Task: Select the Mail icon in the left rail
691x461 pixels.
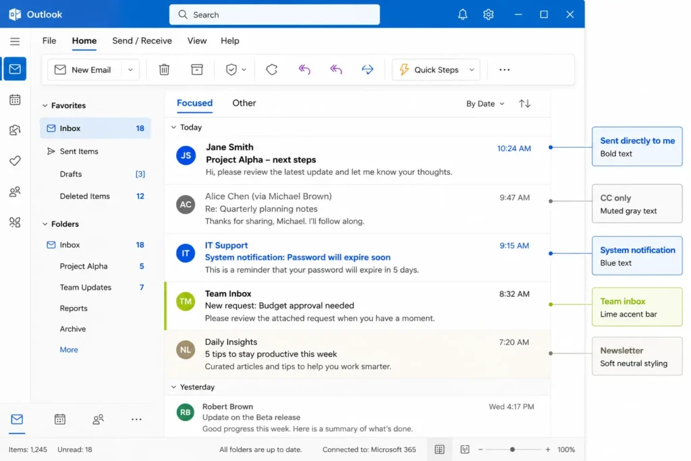Action: click(15, 69)
